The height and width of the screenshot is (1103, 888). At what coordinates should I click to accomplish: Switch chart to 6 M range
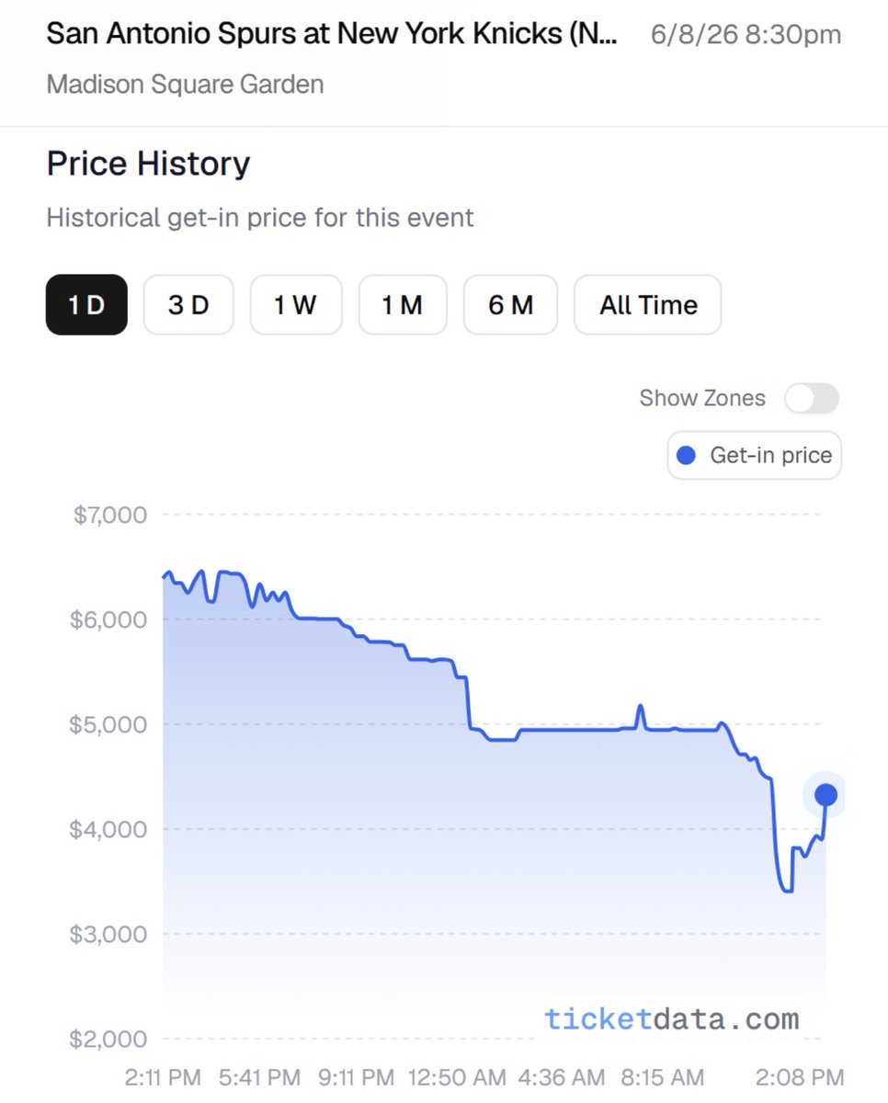point(510,305)
